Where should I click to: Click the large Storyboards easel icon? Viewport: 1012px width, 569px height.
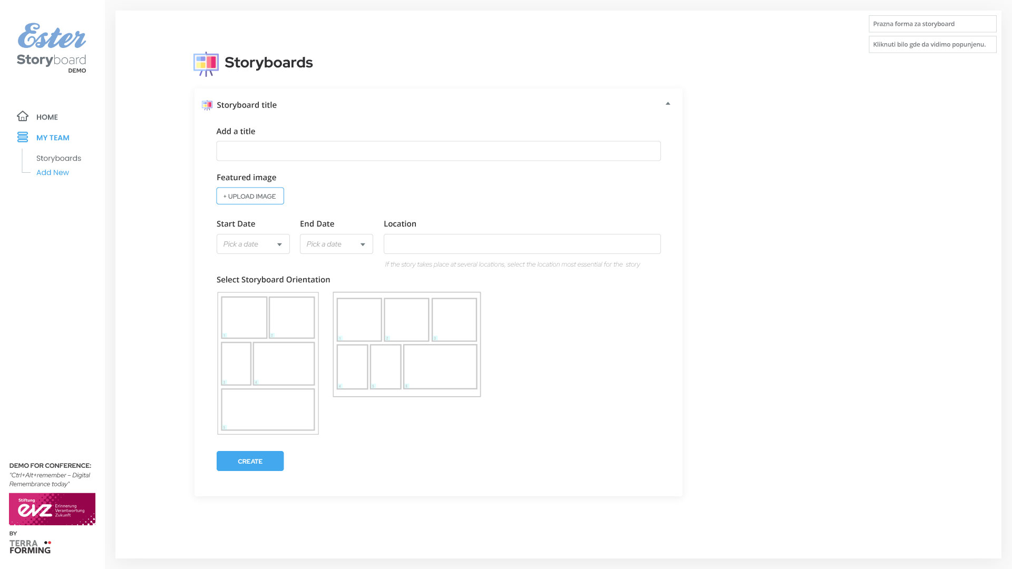pyautogui.click(x=206, y=63)
